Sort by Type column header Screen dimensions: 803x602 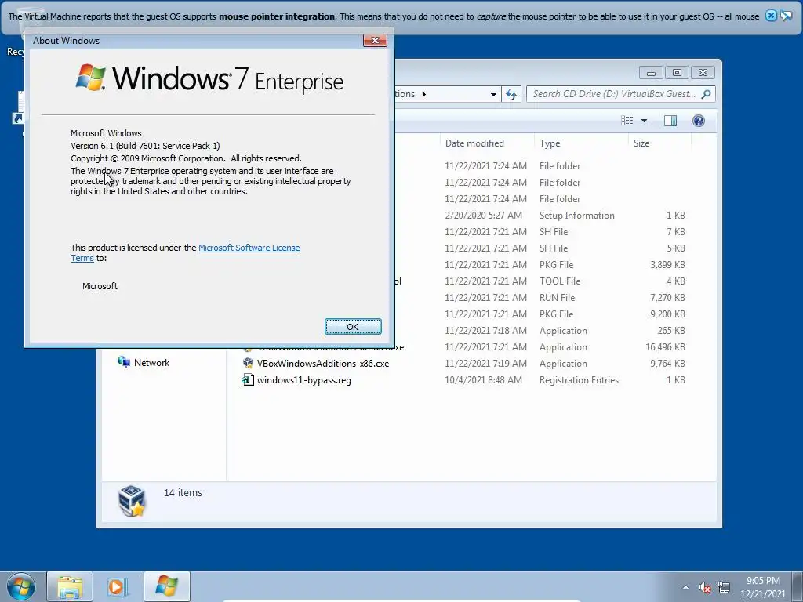click(581, 143)
